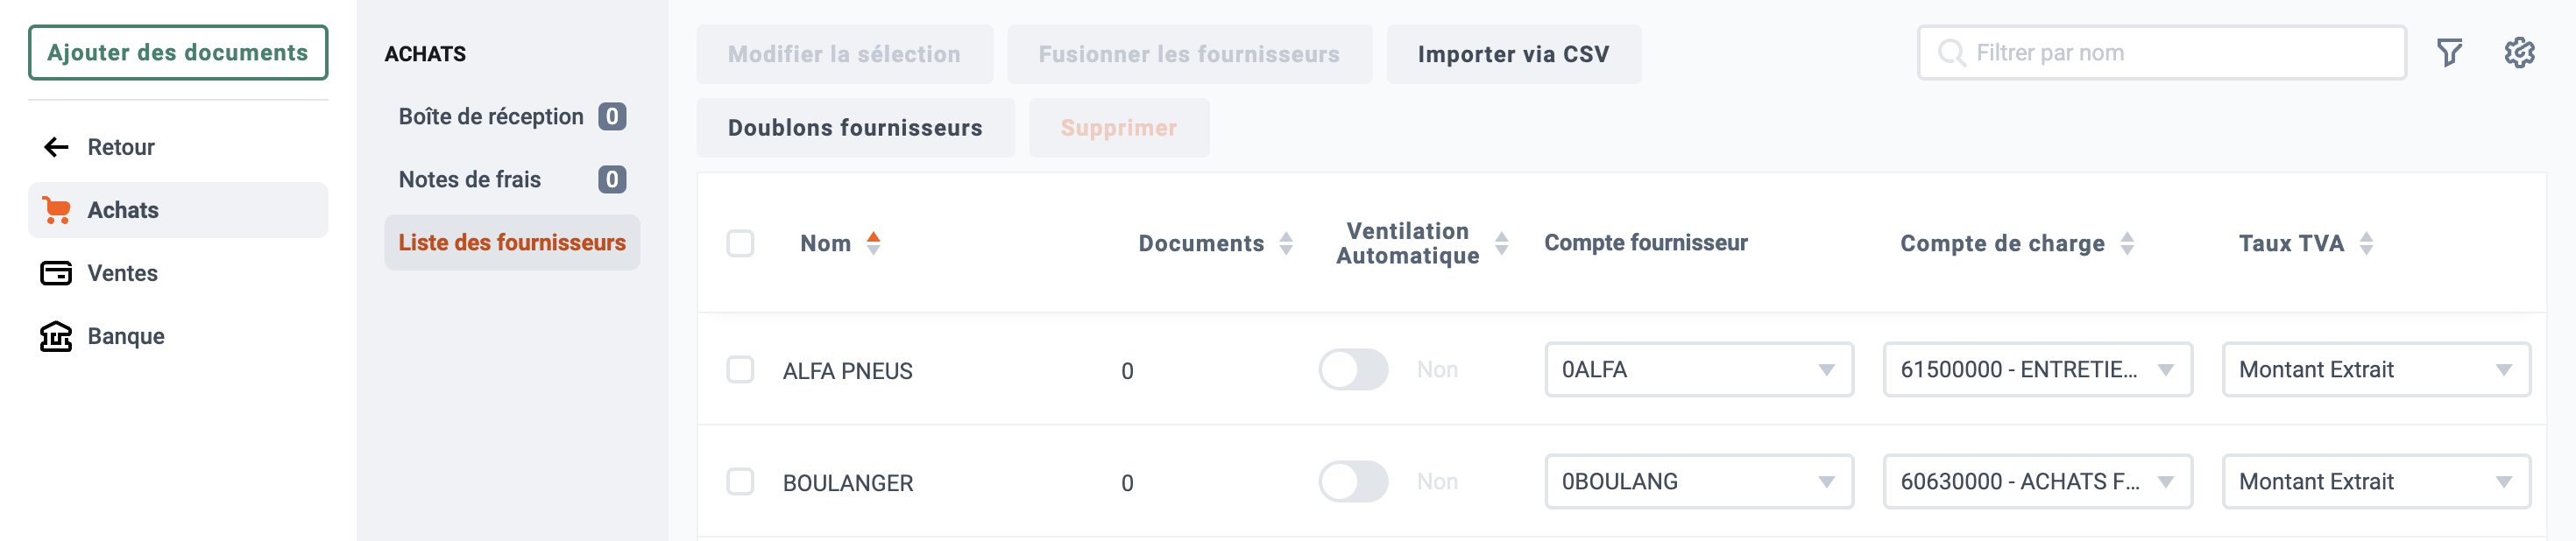This screenshot has width=2576, height=541.
Task: Open the 0ALFA supplier account dropdown
Action: [1699, 370]
